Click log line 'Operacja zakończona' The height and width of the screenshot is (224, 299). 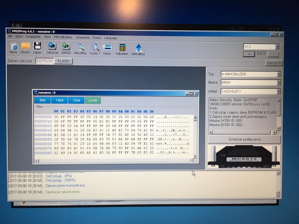point(62,192)
